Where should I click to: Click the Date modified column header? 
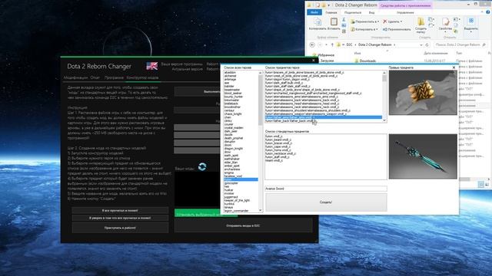[436, 53]
